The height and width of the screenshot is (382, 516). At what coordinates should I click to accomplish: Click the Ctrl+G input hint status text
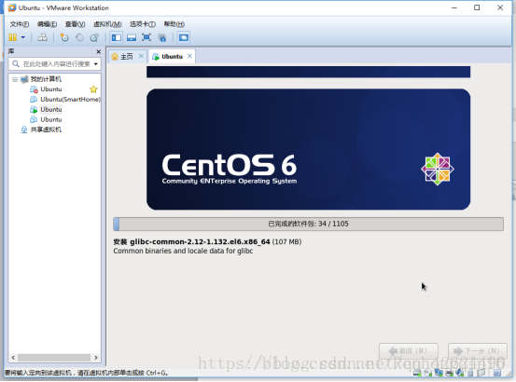[86, 373]
